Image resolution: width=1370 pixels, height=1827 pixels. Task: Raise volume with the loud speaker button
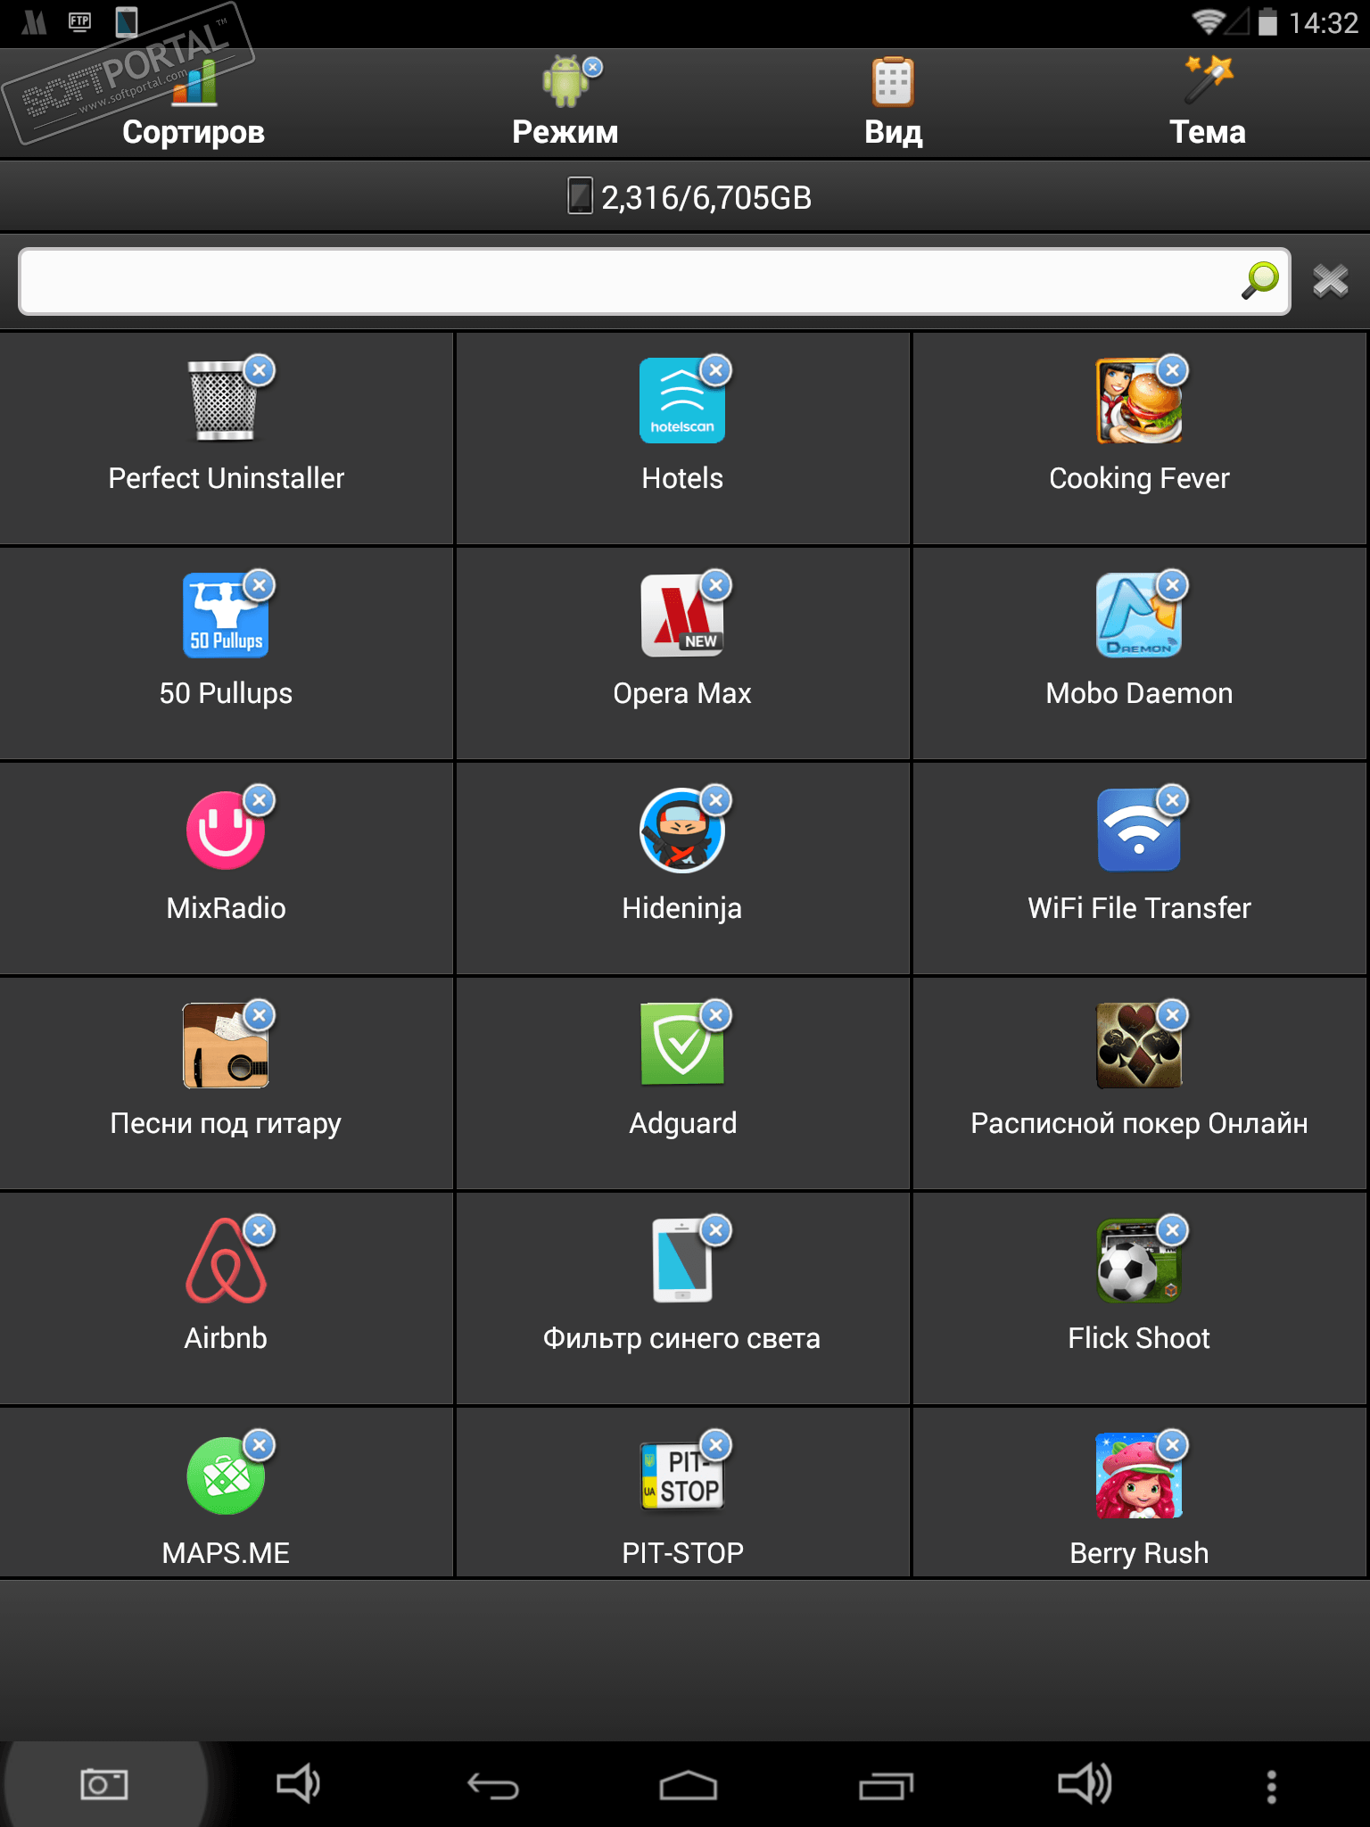pos(1084,1785)
